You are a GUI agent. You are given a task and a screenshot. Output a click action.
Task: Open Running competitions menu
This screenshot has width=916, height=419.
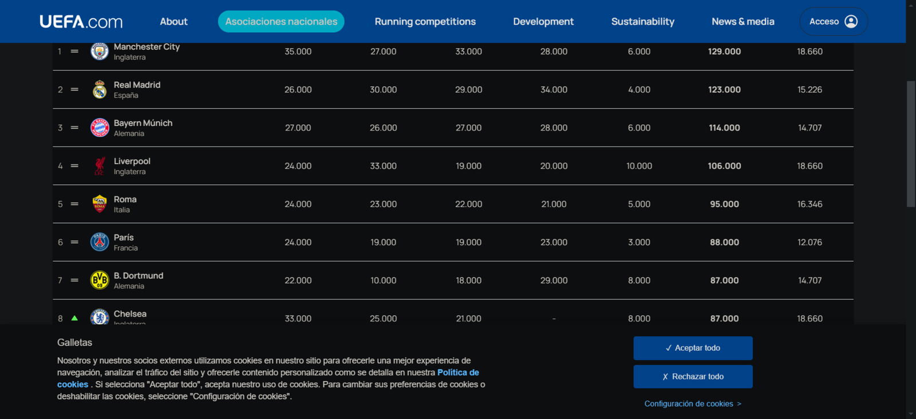click(425, 22)
